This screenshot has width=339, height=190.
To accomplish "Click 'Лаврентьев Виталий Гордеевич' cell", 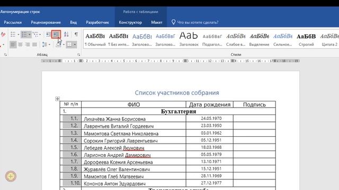I will 133,126.
